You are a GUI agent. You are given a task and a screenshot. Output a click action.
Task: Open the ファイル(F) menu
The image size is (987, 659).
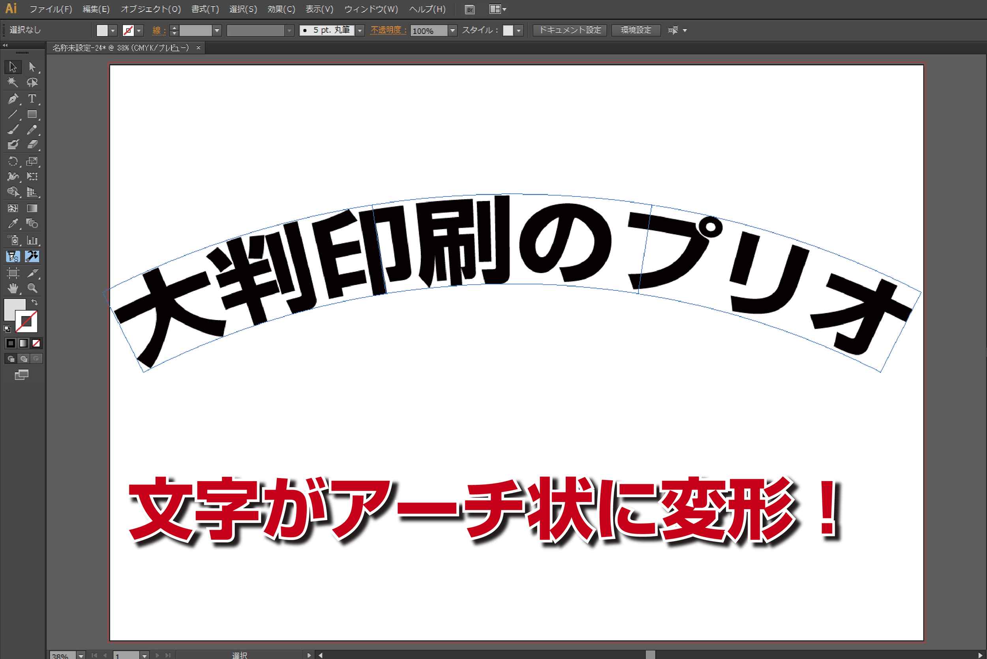tap(51, 9)
